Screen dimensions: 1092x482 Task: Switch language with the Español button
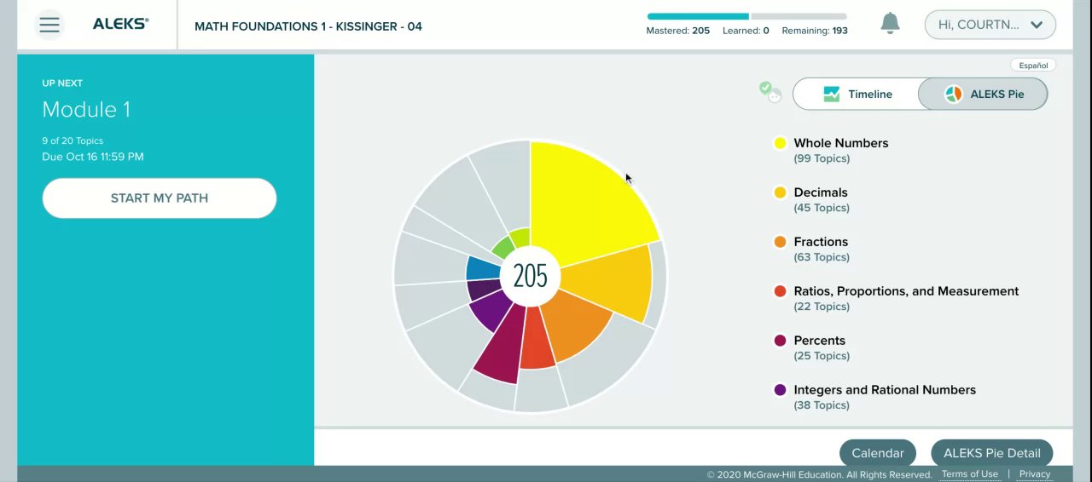pyautogui.click(x=1033, y=66)
